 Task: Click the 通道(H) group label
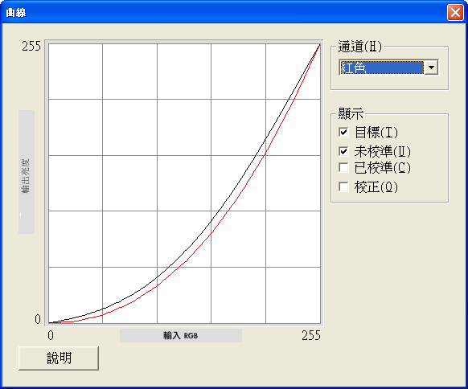359,47
